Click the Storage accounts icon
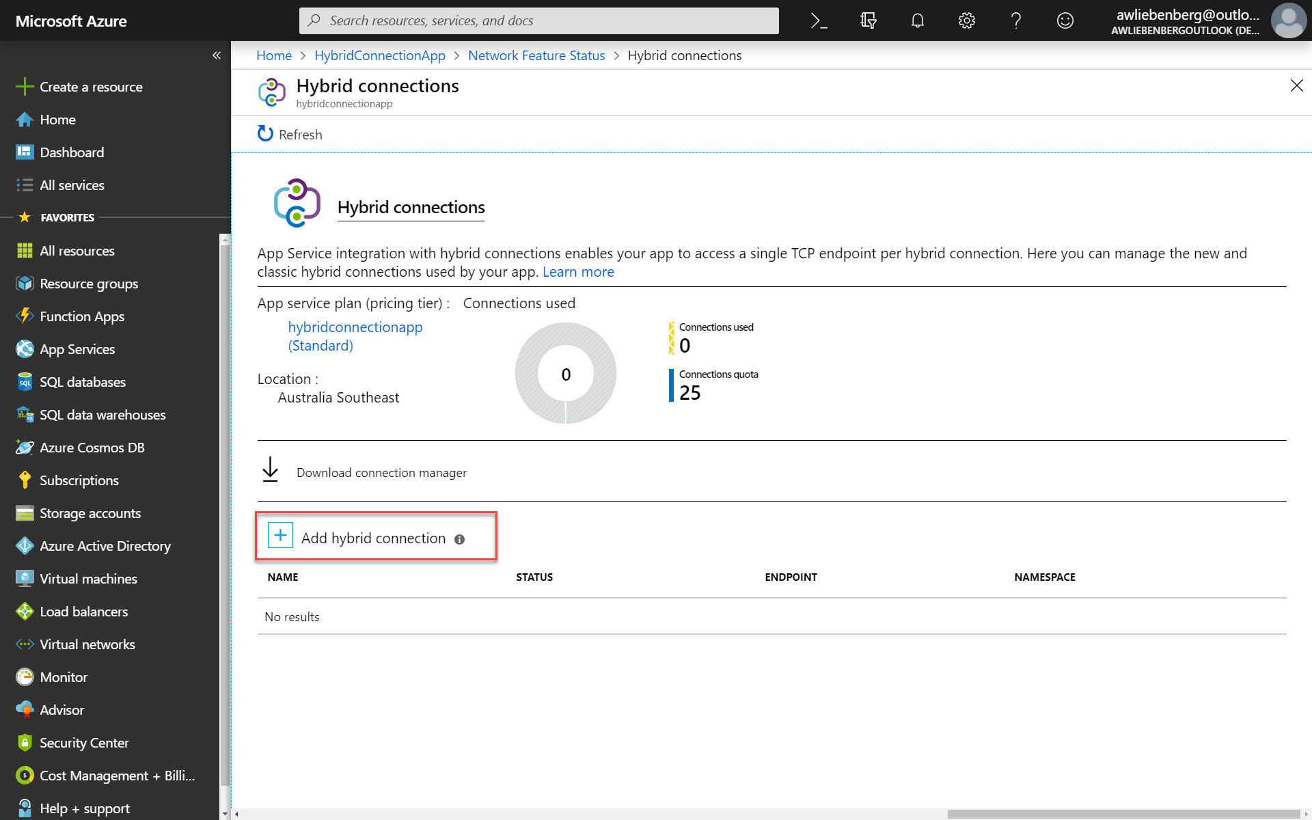 click(25, 513)
